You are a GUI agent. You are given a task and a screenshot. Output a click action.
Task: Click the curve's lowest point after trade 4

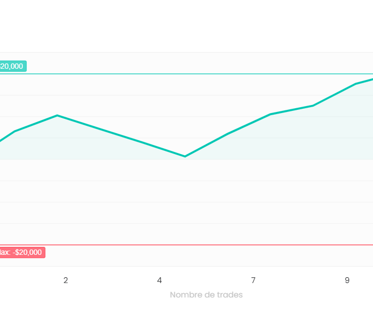click(185, 156)
